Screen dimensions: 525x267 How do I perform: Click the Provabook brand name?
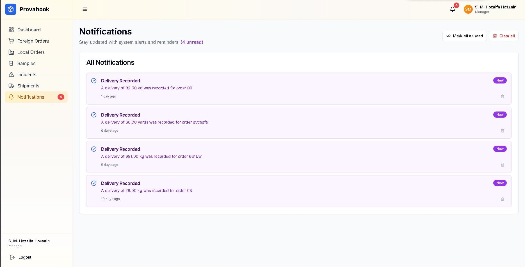point(34,9)
